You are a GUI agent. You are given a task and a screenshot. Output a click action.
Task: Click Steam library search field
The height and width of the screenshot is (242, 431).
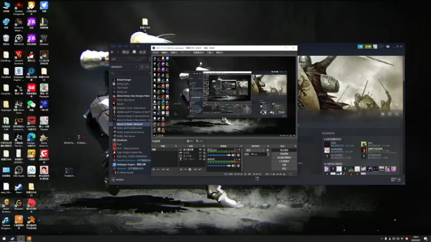[x=130, y=73]
